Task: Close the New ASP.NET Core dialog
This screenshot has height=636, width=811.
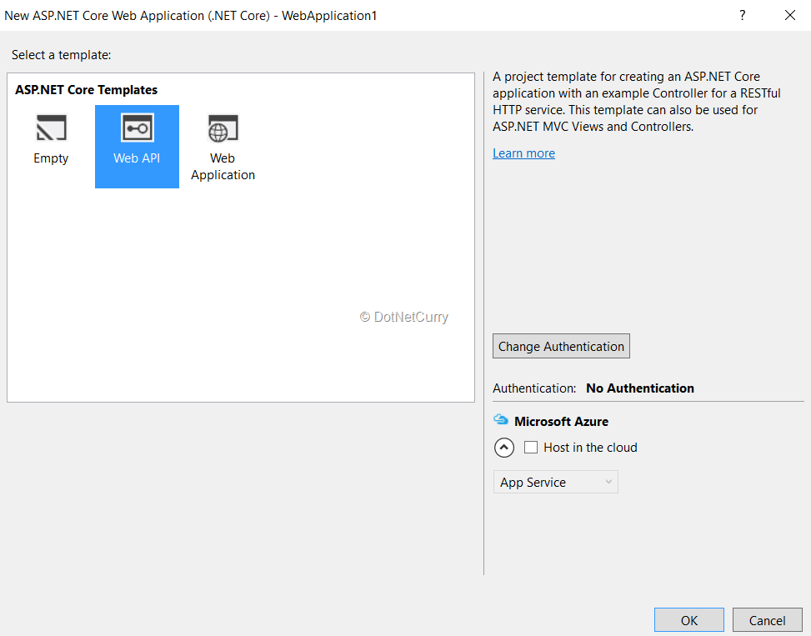Action: click(789, 15)
